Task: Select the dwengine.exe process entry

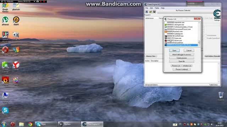Action: coord(182,25)
